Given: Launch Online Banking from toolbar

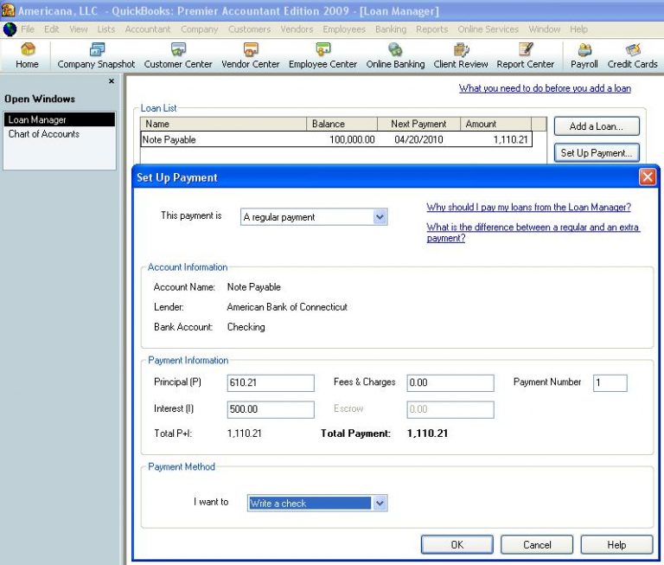Looking at the screenshot, I should (x=395, y=56).
